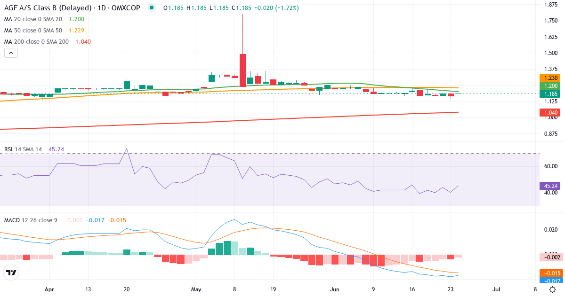
Task: Select the MACD 12 26 close 9 label
Action: tap(31, 220)
